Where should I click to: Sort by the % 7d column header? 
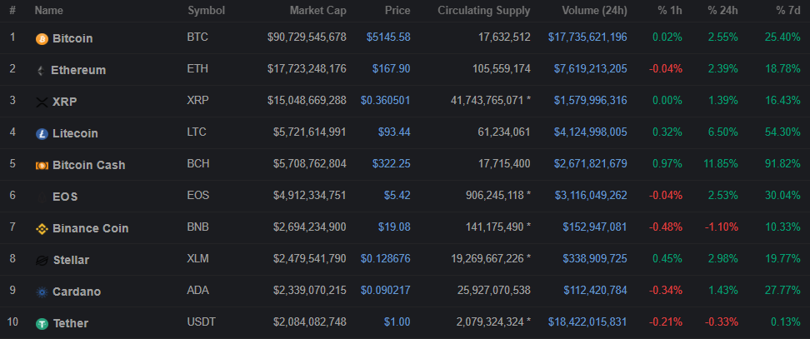coord(785,11)
